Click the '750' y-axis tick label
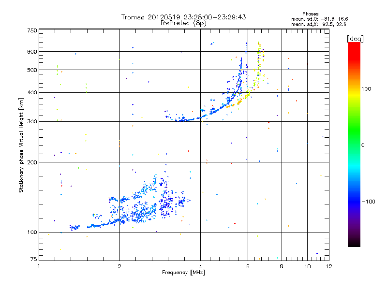This screenshot has width=387, height=290. [32, 30]
